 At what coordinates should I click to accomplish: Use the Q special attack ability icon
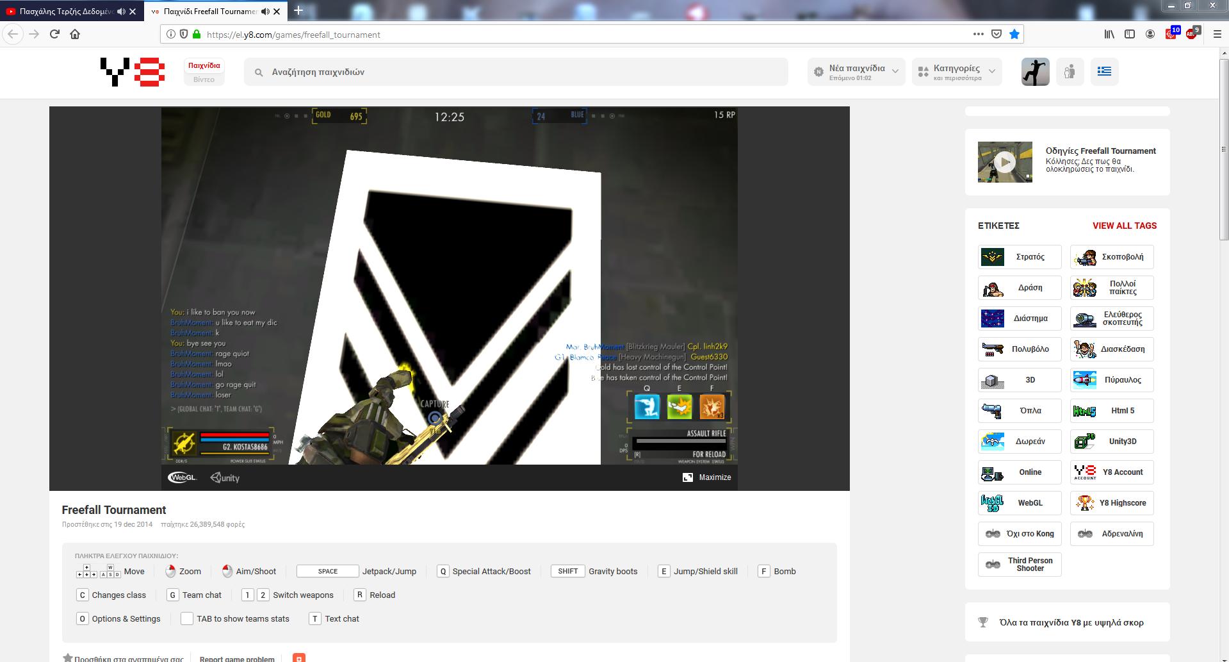647,407
